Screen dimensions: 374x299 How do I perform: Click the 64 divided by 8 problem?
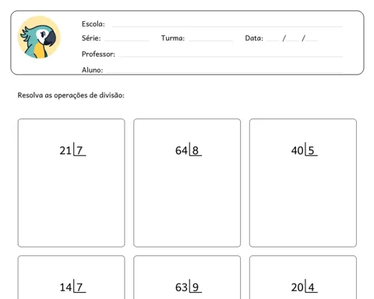tap(189, 149)
